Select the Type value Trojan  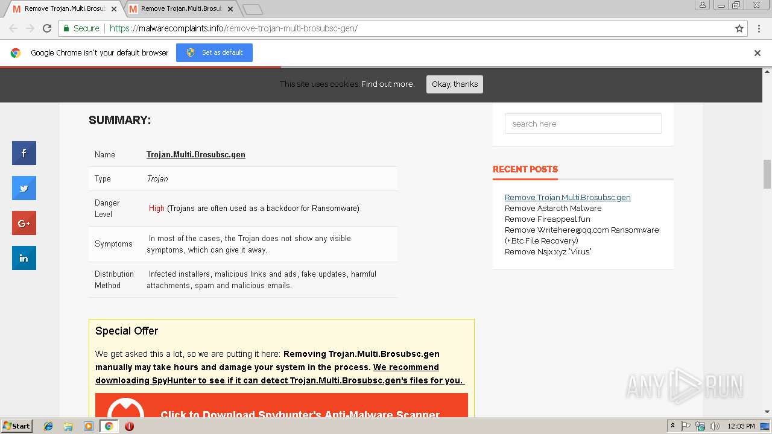[x=157, y=178]
